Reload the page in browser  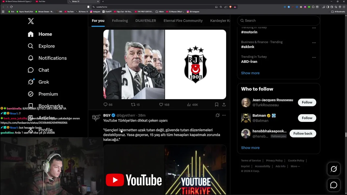pos(11,7)
